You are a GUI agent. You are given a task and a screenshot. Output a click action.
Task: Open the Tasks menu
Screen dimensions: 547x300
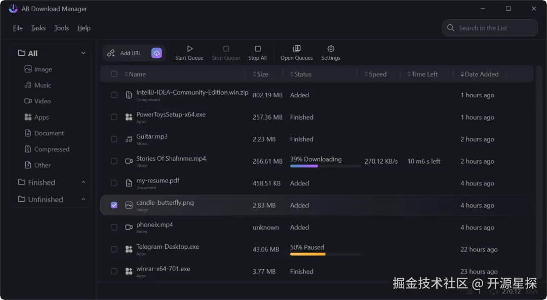(x=38, y=28)
